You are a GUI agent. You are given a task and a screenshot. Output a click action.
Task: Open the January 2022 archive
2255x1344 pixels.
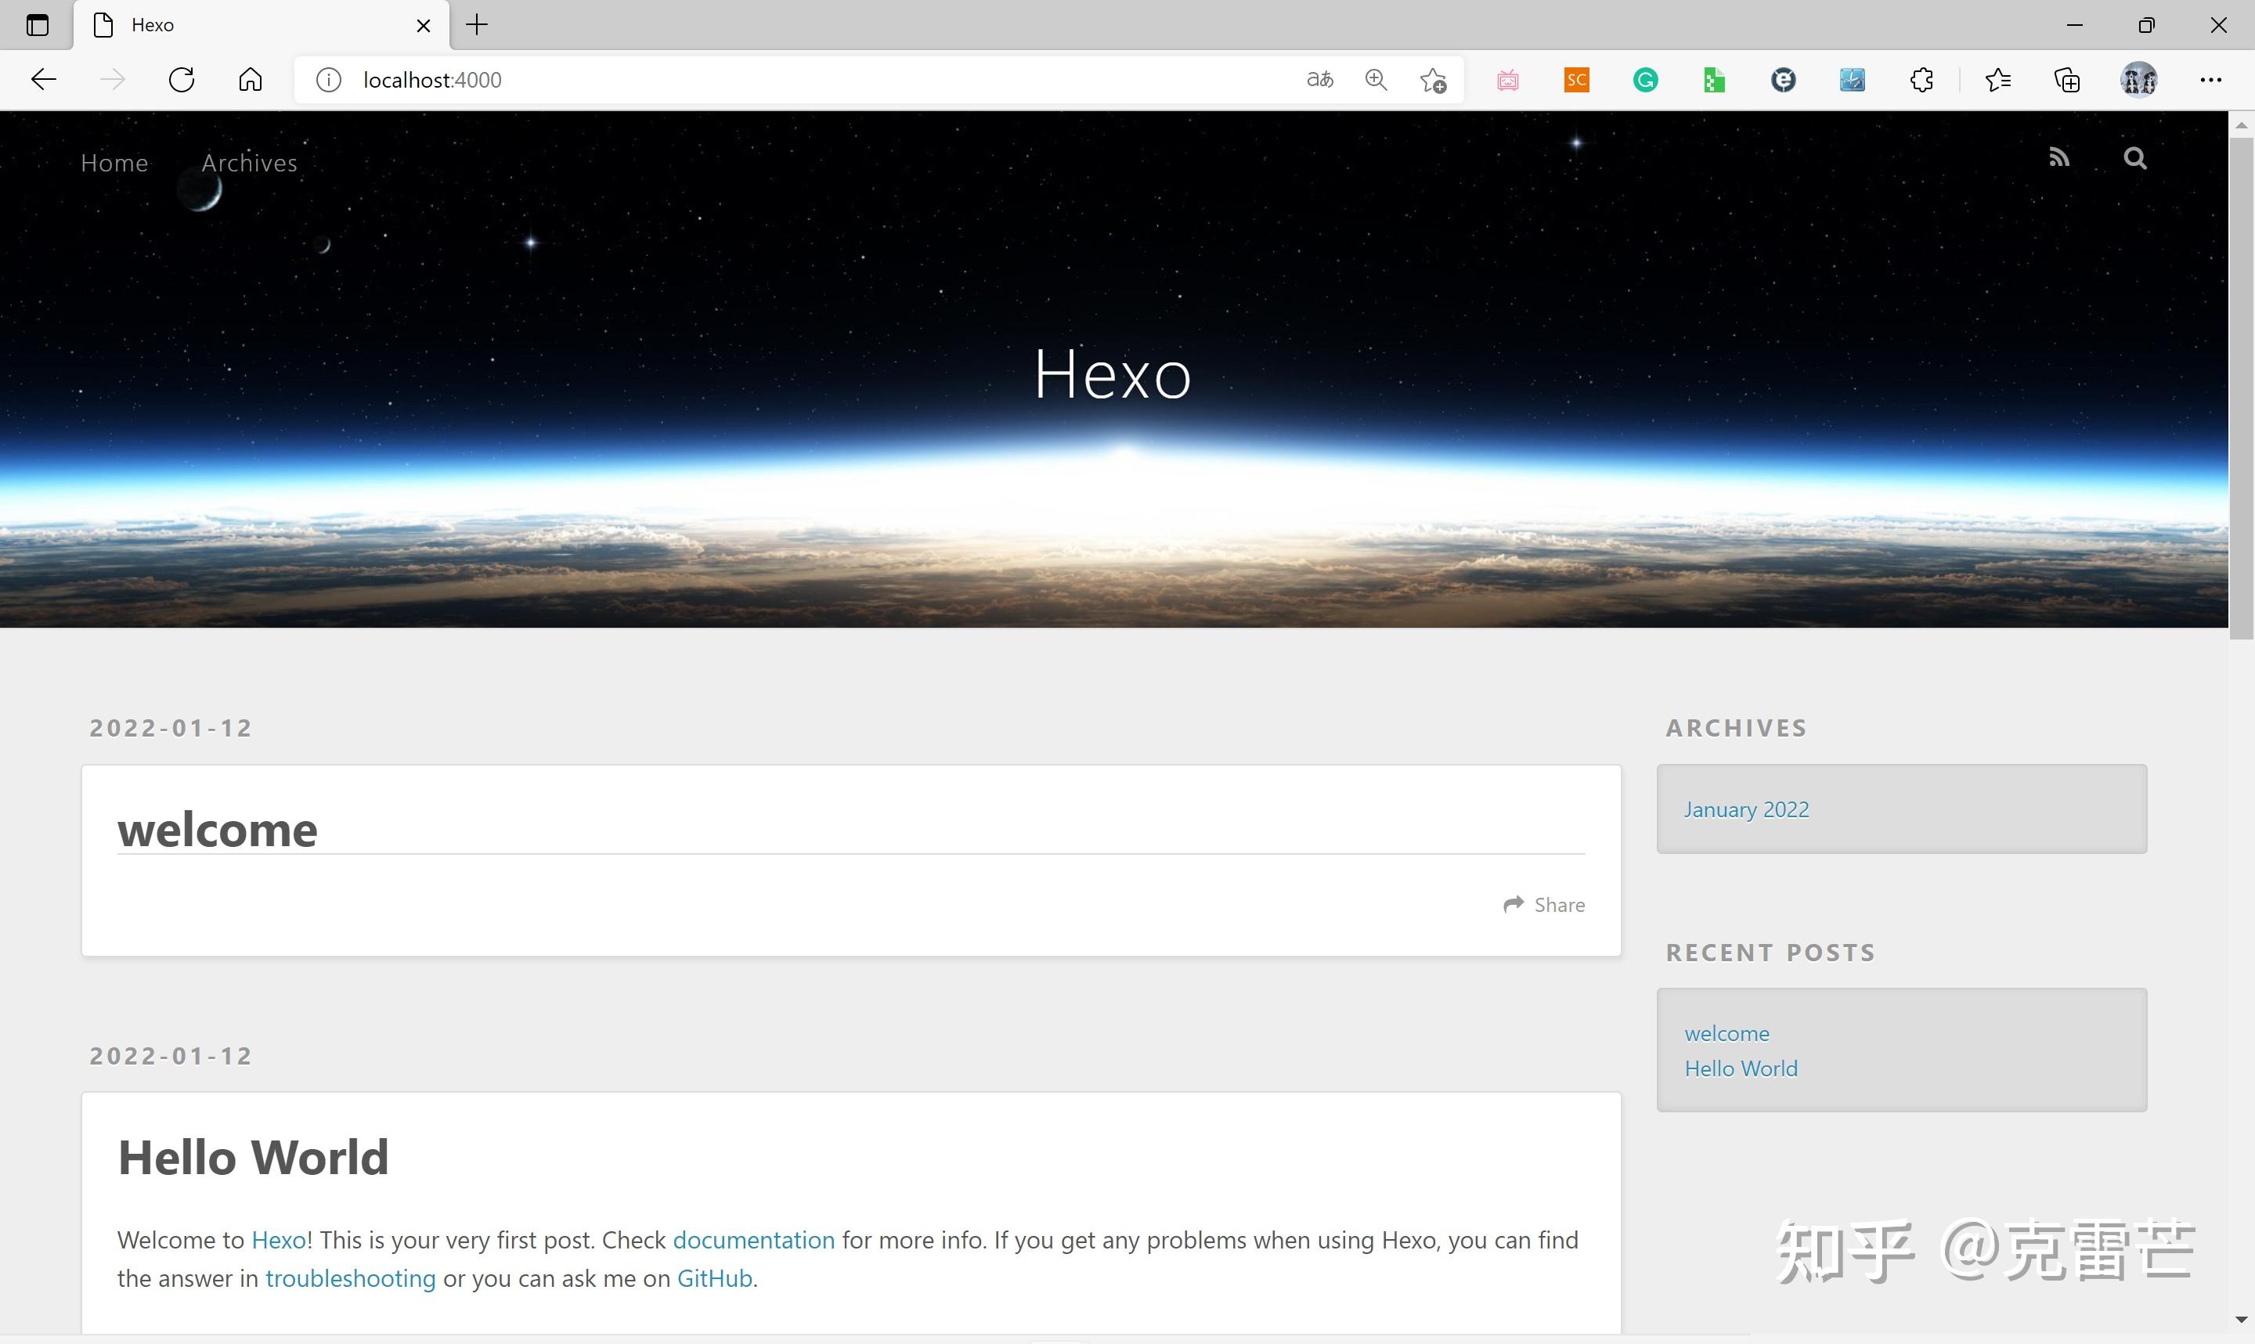pyautogui.click(x=1746, y=809)
